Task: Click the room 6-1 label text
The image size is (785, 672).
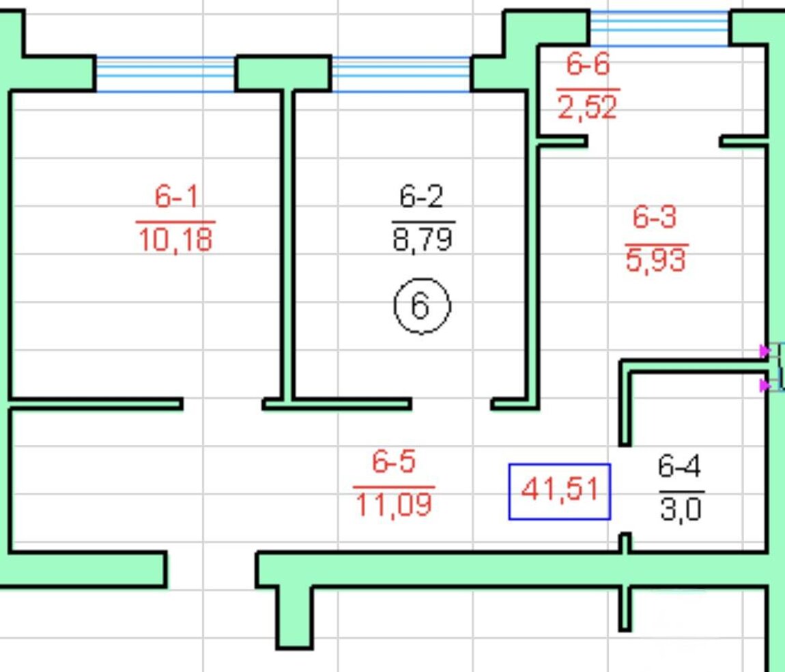Action: [175, 198]
